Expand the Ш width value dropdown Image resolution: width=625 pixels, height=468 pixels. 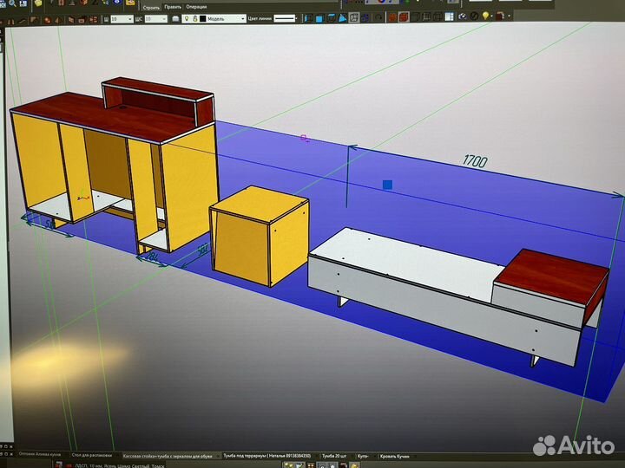(129, 18)
